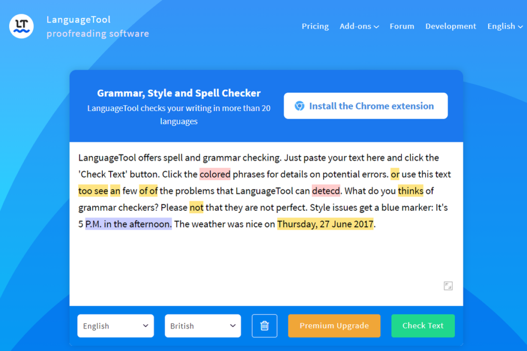The width and height of the screenshot is (527, 351).
Task: Expand the Add-ons menu
Action: click(x=359, y=26)
